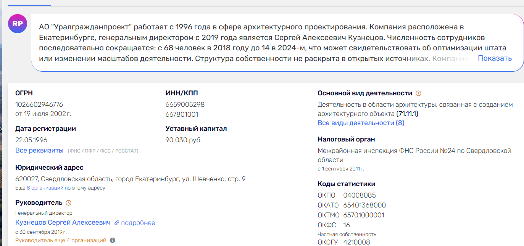Screen dimensions: 524x246
Task: Open history icon beside Основной вид деятельности
Action: (x=418, y=93)
